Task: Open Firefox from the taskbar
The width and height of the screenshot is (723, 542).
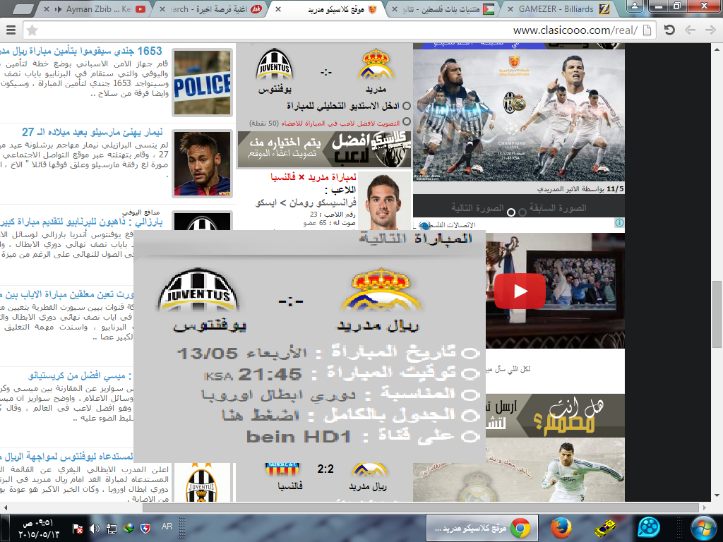Action: click(561, 528)
